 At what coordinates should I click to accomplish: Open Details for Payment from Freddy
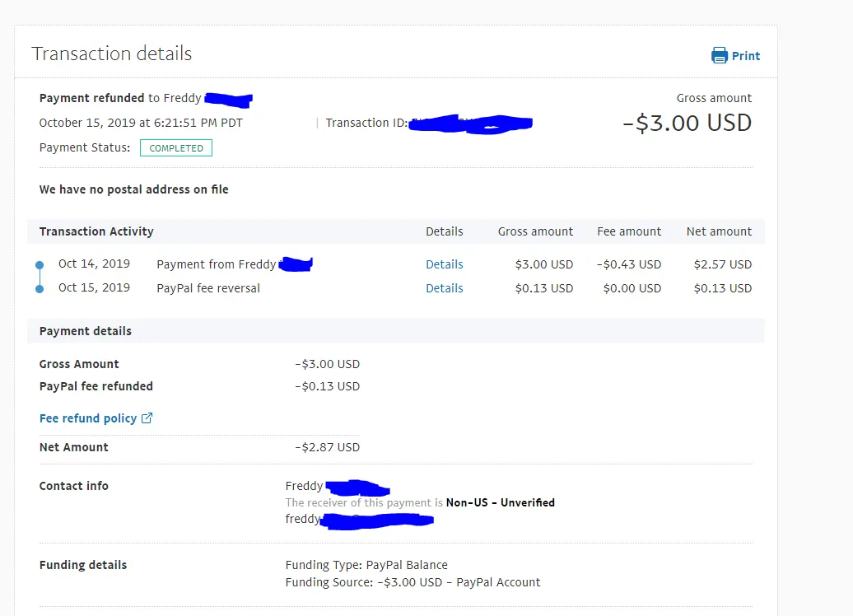(444, 264)
